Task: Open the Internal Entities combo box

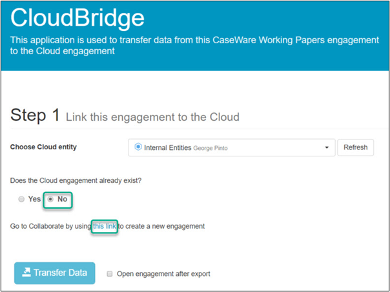Action: point(231,148)
